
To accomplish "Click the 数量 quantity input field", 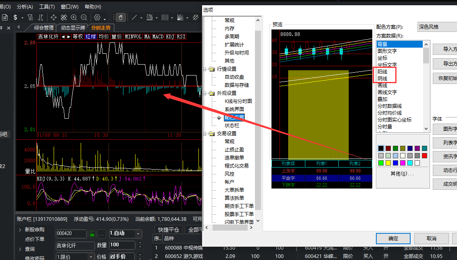I will coord(122,245).
